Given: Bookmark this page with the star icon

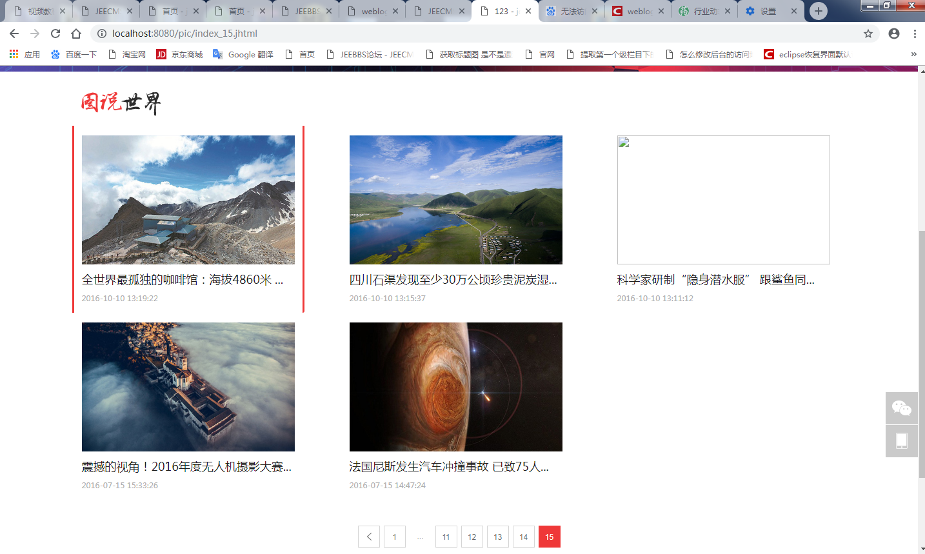Looking at the screenshot, I should pyautogui.click(x=868, y=34).
